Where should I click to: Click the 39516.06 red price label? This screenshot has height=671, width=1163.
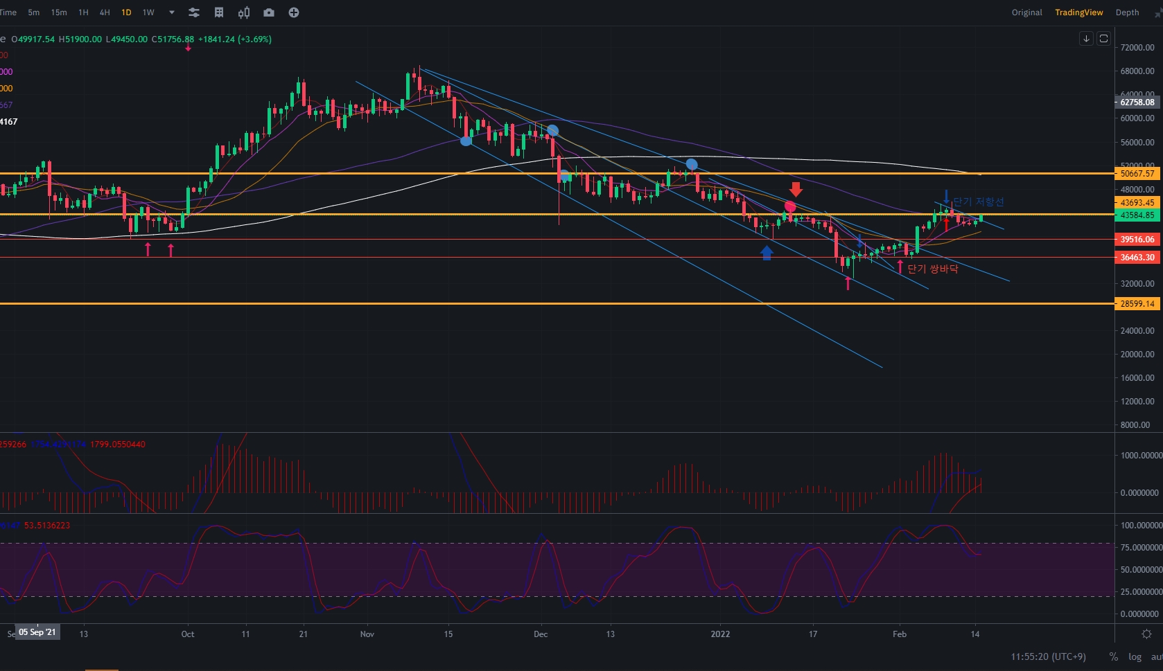[x=1137, y=240]
